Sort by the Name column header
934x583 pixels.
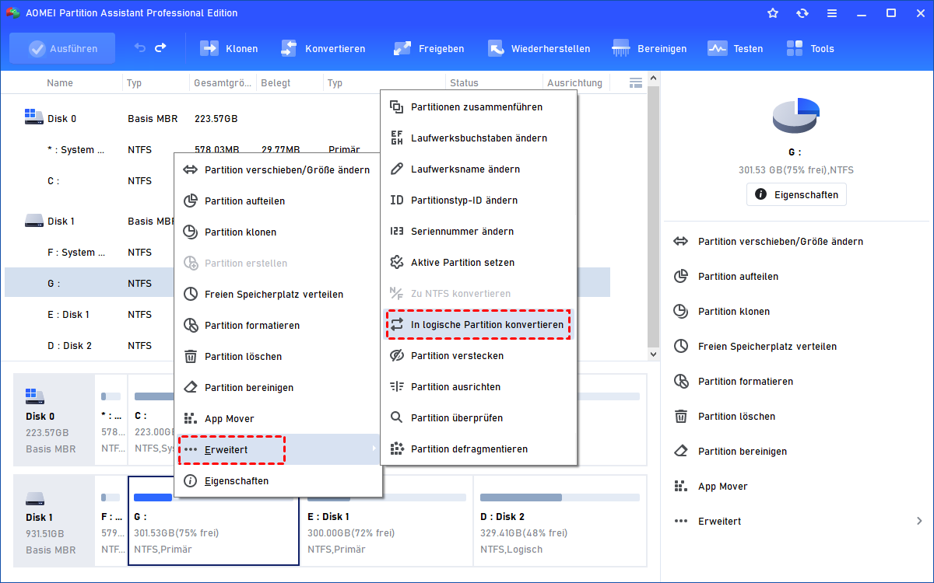pyautogui.click(x=60, y=83)
